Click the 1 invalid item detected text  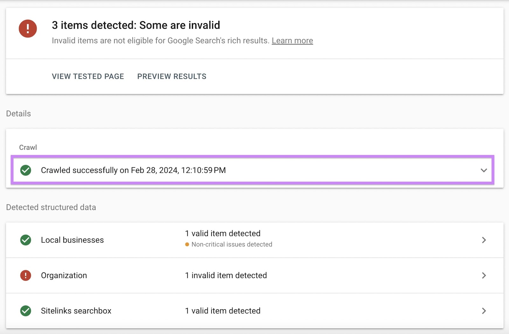pos(226,276)
